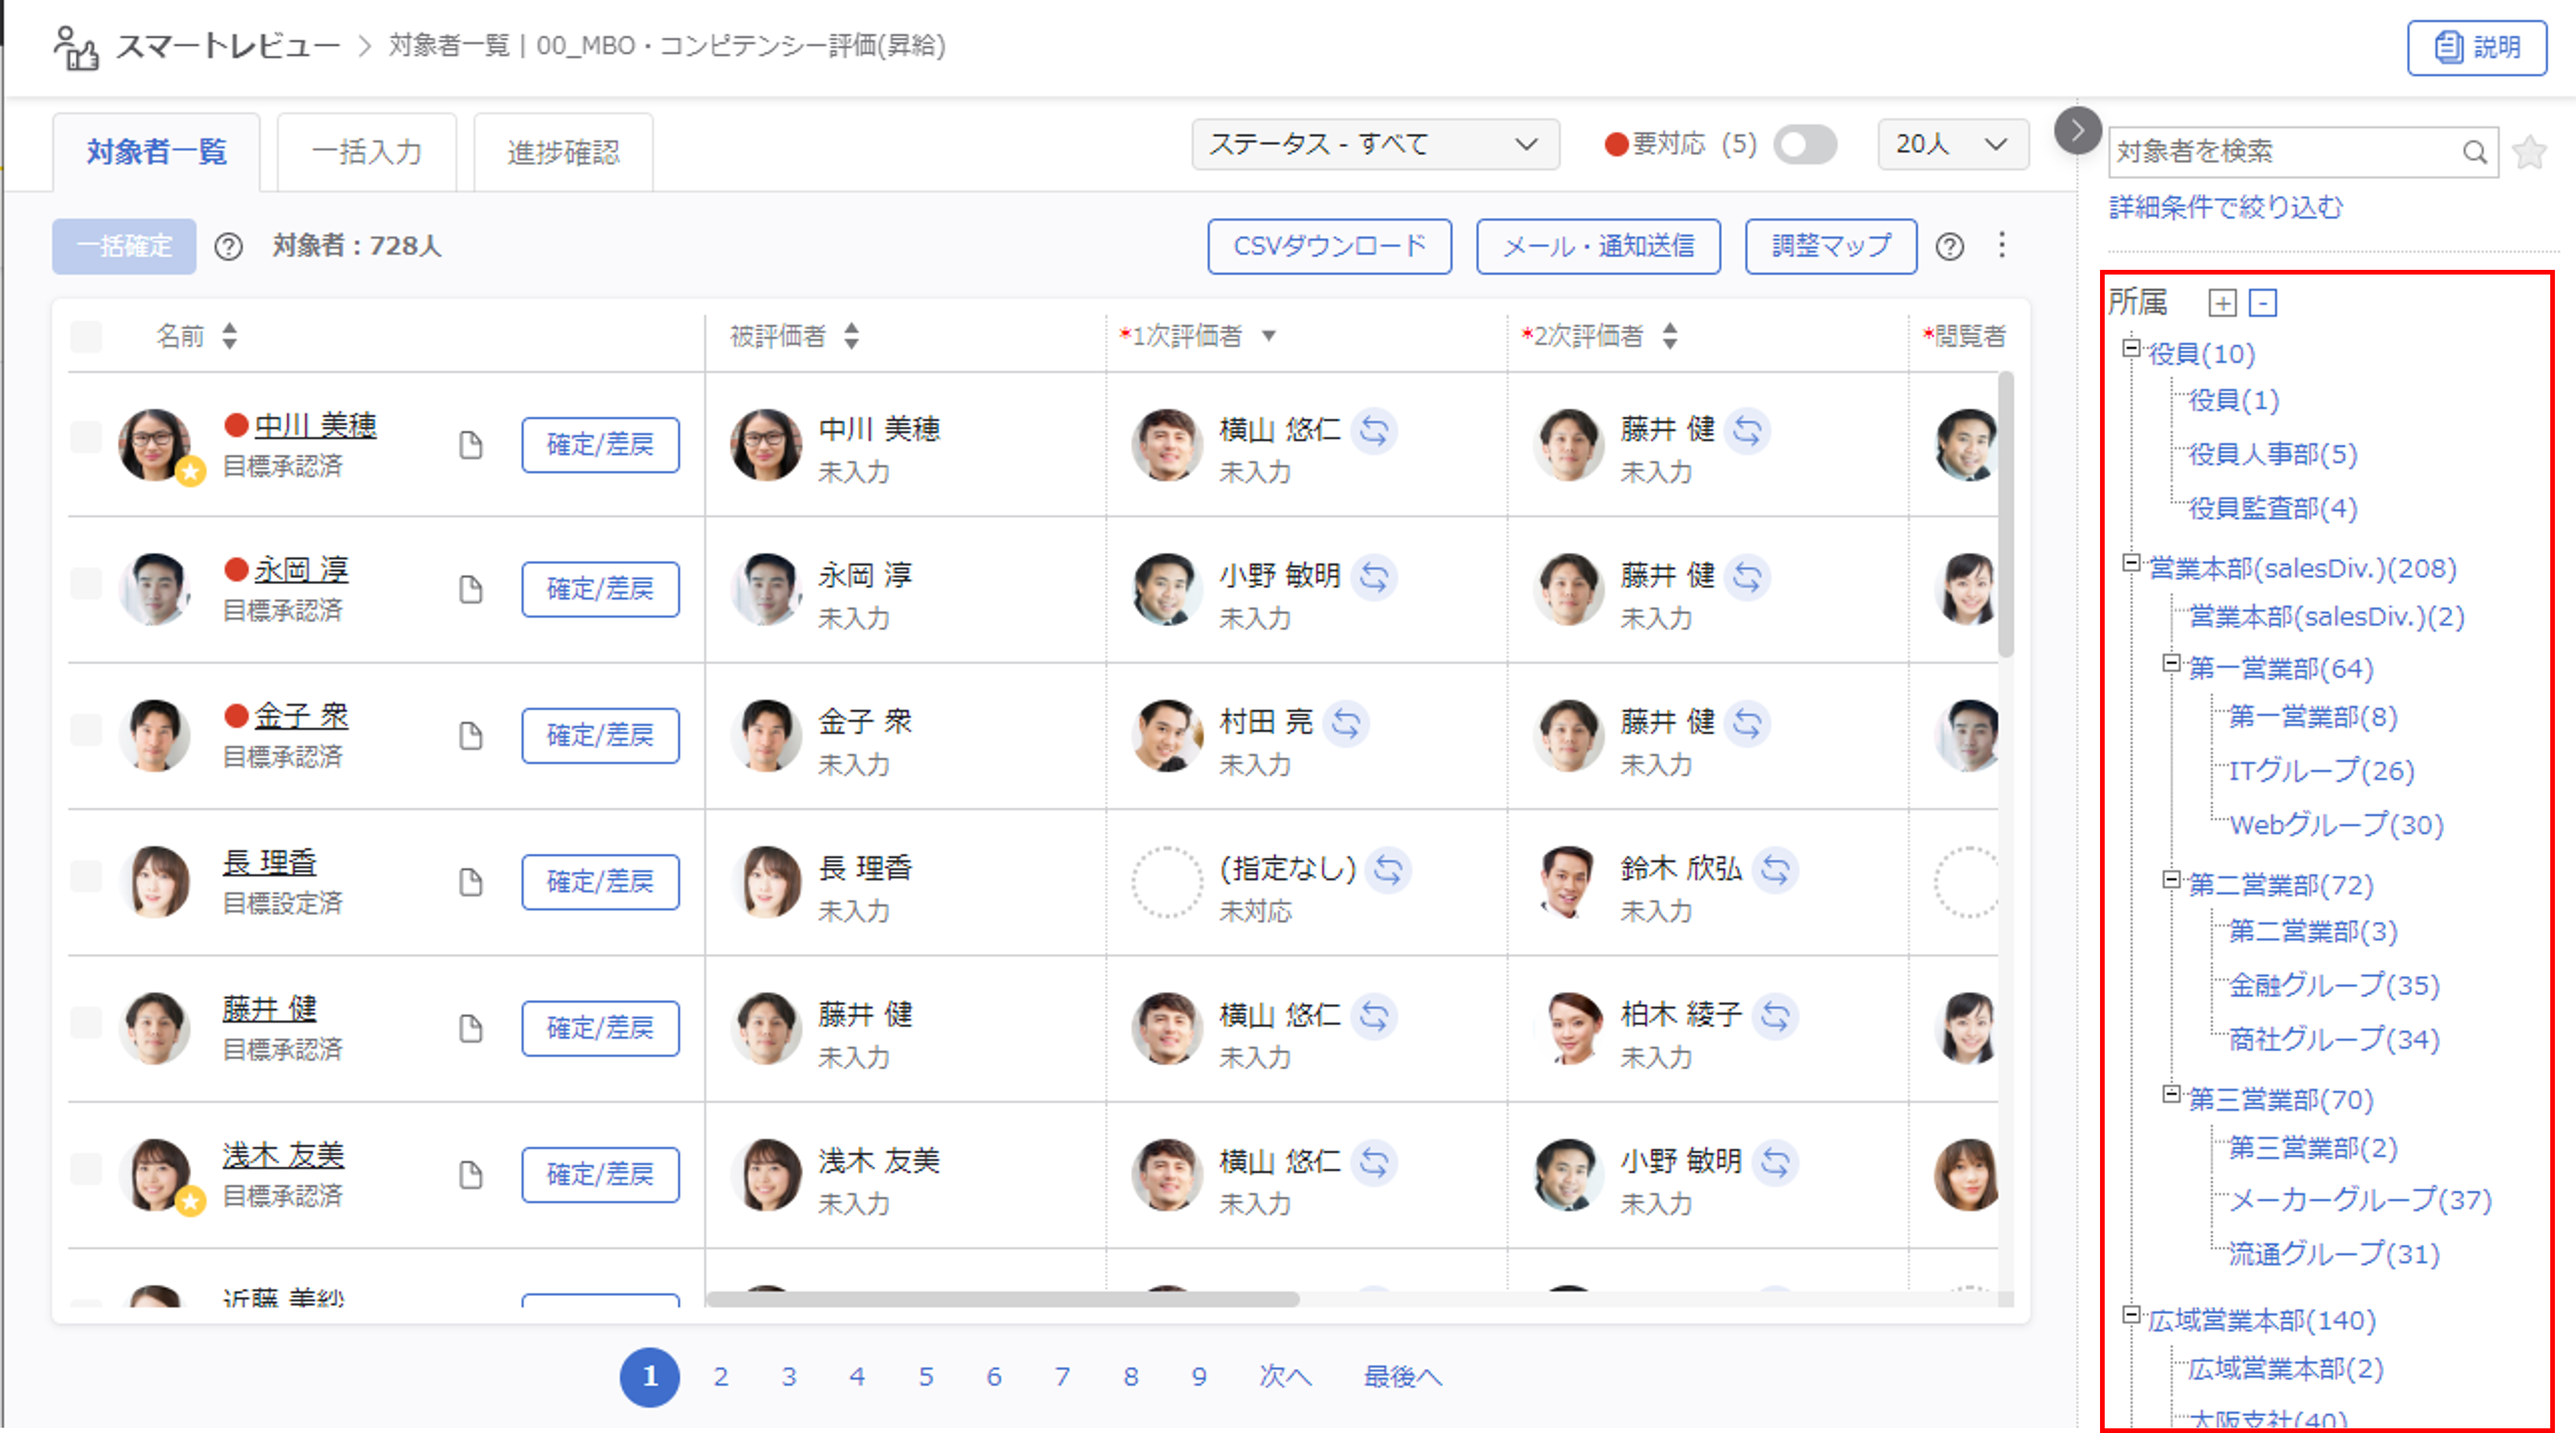Viewport: 2576px width, 1433px height.
Task: Click the help icon beside 一括確定
Action: tap(228, 246)
